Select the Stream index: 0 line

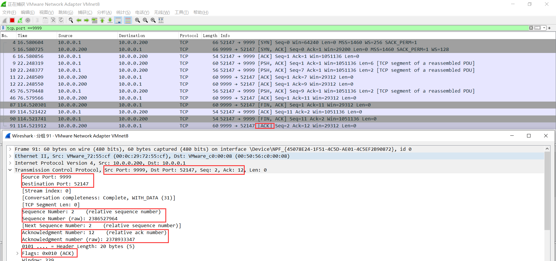(x=47, y=191)
